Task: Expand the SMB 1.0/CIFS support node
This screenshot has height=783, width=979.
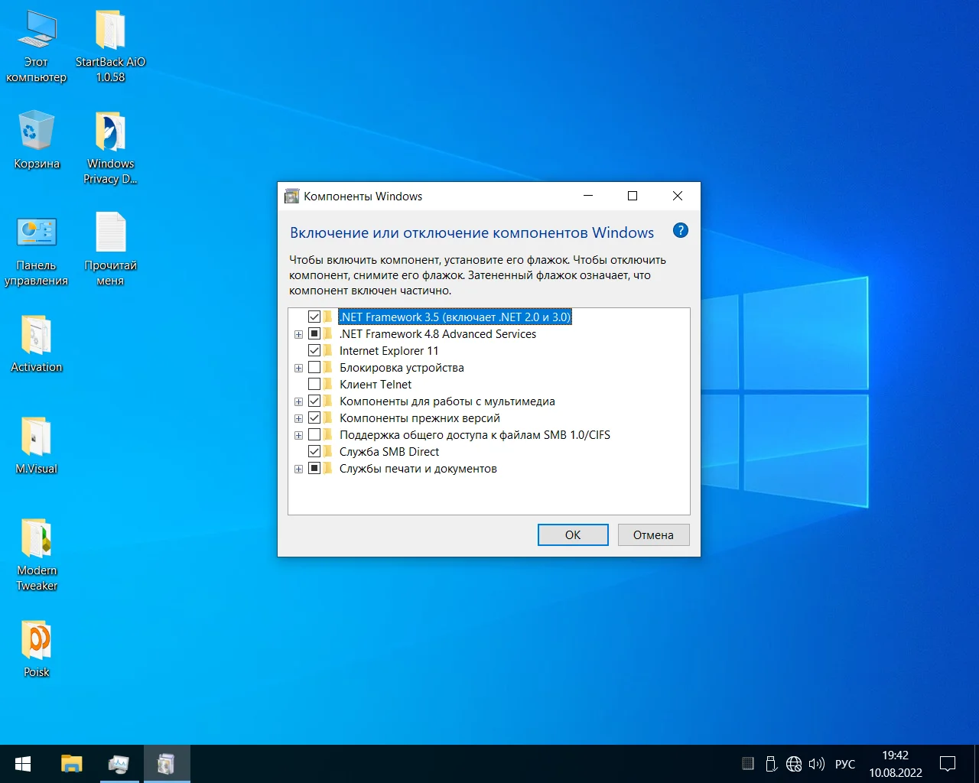Action: 298,435
